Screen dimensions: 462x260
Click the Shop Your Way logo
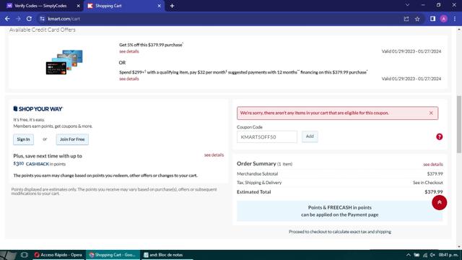38,109
